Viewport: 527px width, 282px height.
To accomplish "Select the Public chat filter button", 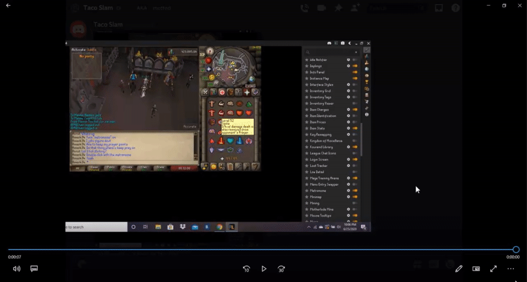I will [x=111, y=168].
